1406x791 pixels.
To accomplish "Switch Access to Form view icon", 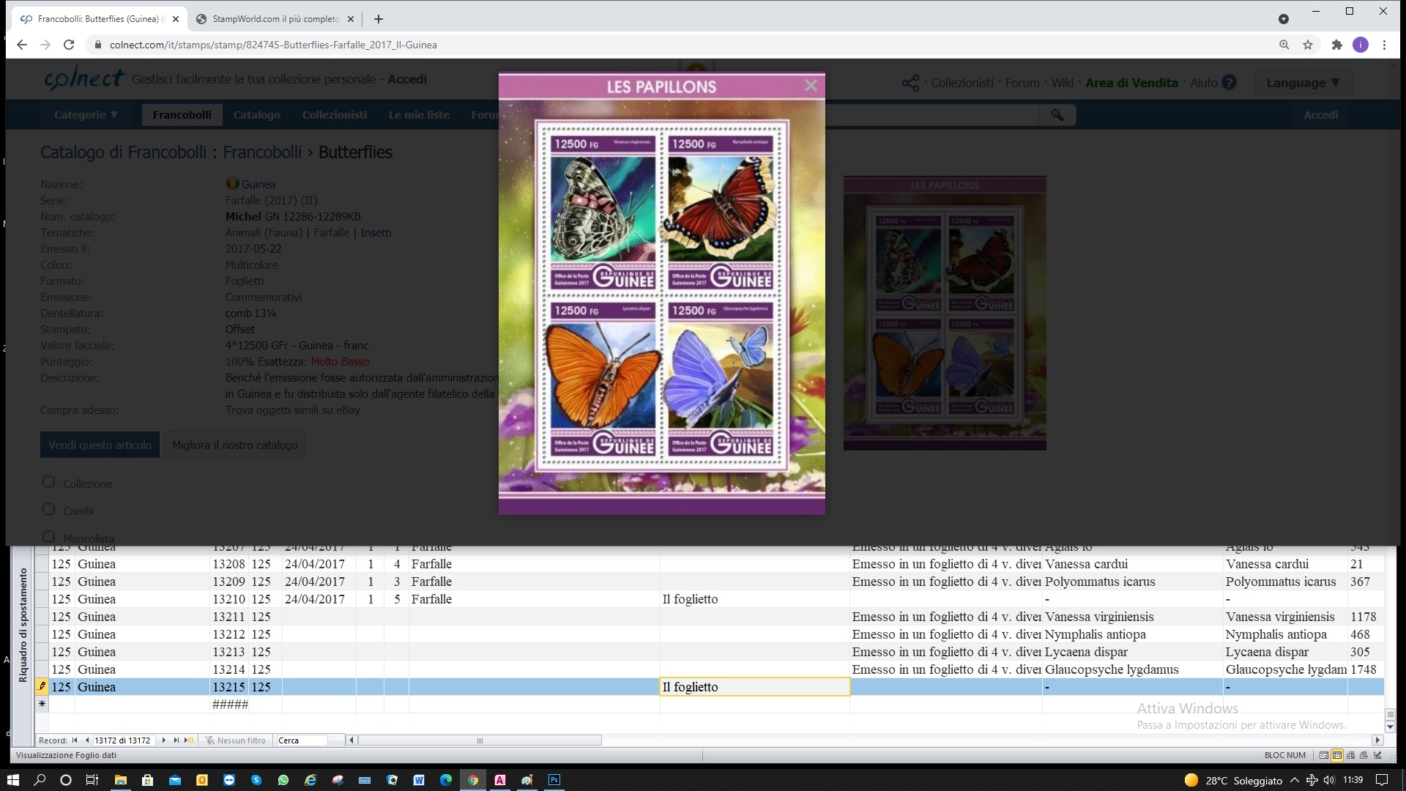I will click(x=1324, y=755).
